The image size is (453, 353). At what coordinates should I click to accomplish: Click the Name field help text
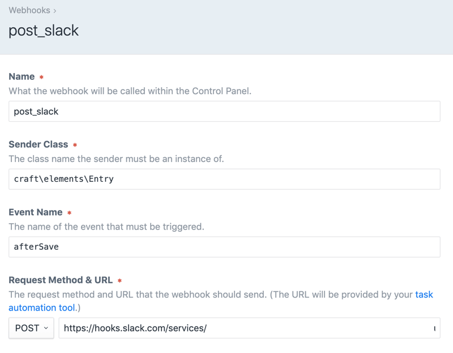click(x=130, y=91)
